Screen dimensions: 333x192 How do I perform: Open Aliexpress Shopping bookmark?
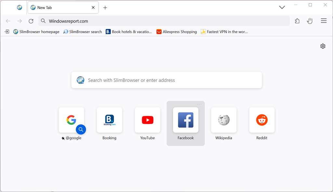(177, 32)
